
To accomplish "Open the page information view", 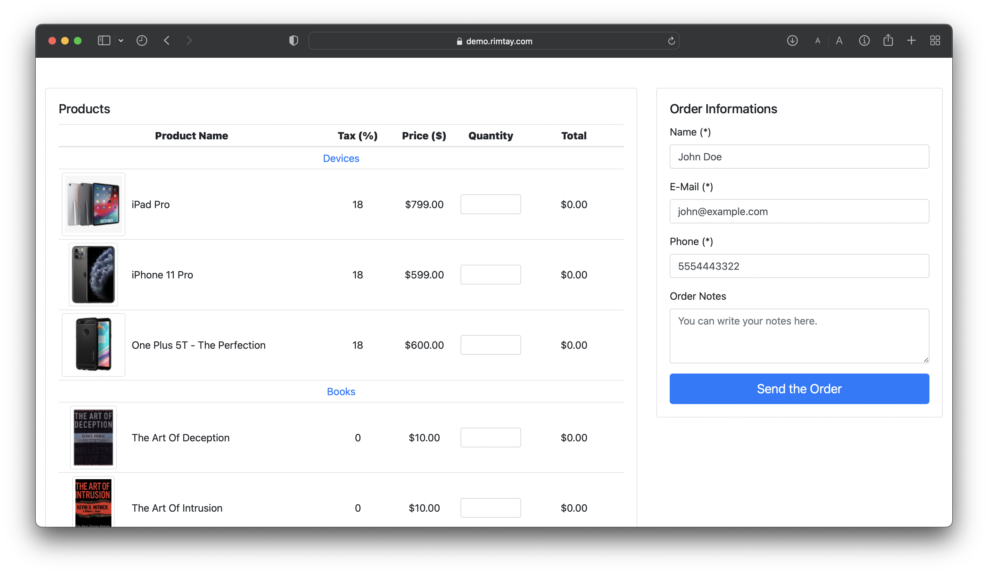I will pyautogui.click(x=864, y=40).
